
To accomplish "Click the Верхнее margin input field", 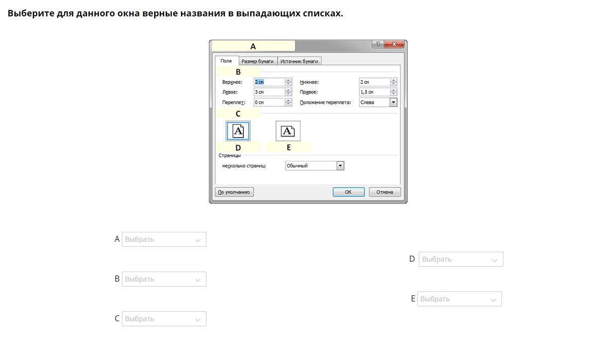I will 269,82.
